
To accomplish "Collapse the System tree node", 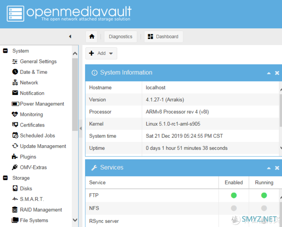I will point(5,51).
